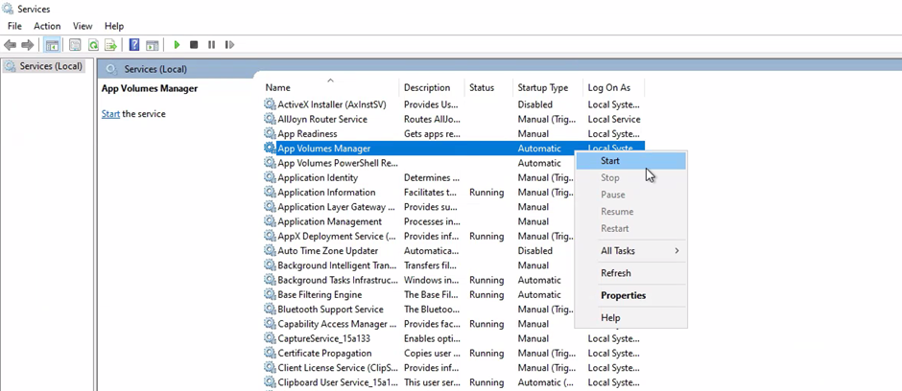902x391 pixels.
Task: Select Services (Local) in the left tree
Action: point(51,66)
